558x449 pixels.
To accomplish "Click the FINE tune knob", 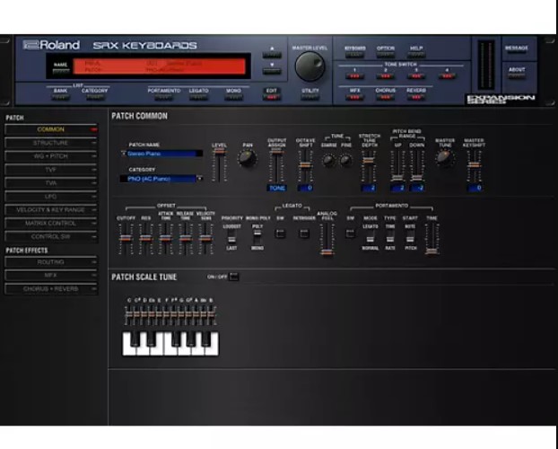I will pyautogui.click(x=346, y=161).
